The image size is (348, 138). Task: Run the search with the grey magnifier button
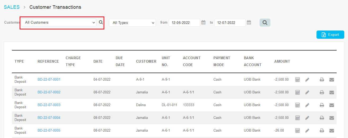pyautogui.click(x=265, y=23)
